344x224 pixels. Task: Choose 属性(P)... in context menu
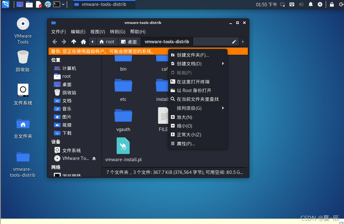tap(198, 144)
